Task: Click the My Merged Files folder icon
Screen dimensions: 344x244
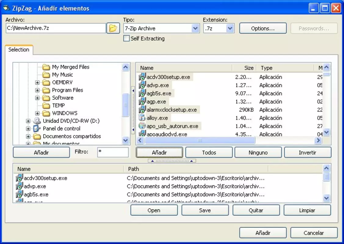Action: [x=46, y=67]
